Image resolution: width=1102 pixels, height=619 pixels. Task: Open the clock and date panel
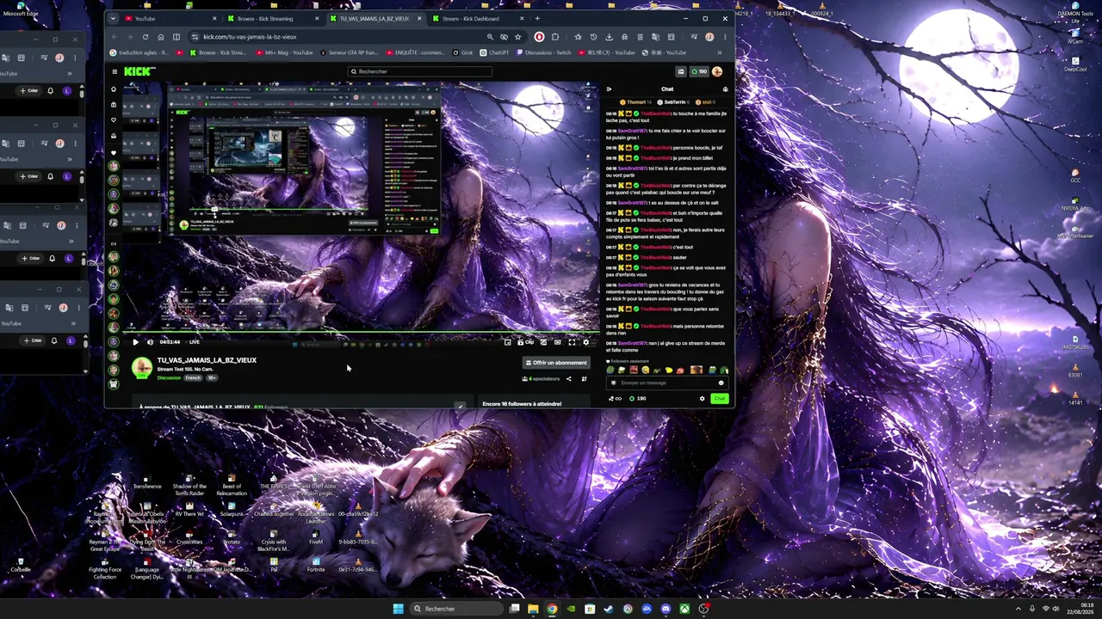(1081, 609)
